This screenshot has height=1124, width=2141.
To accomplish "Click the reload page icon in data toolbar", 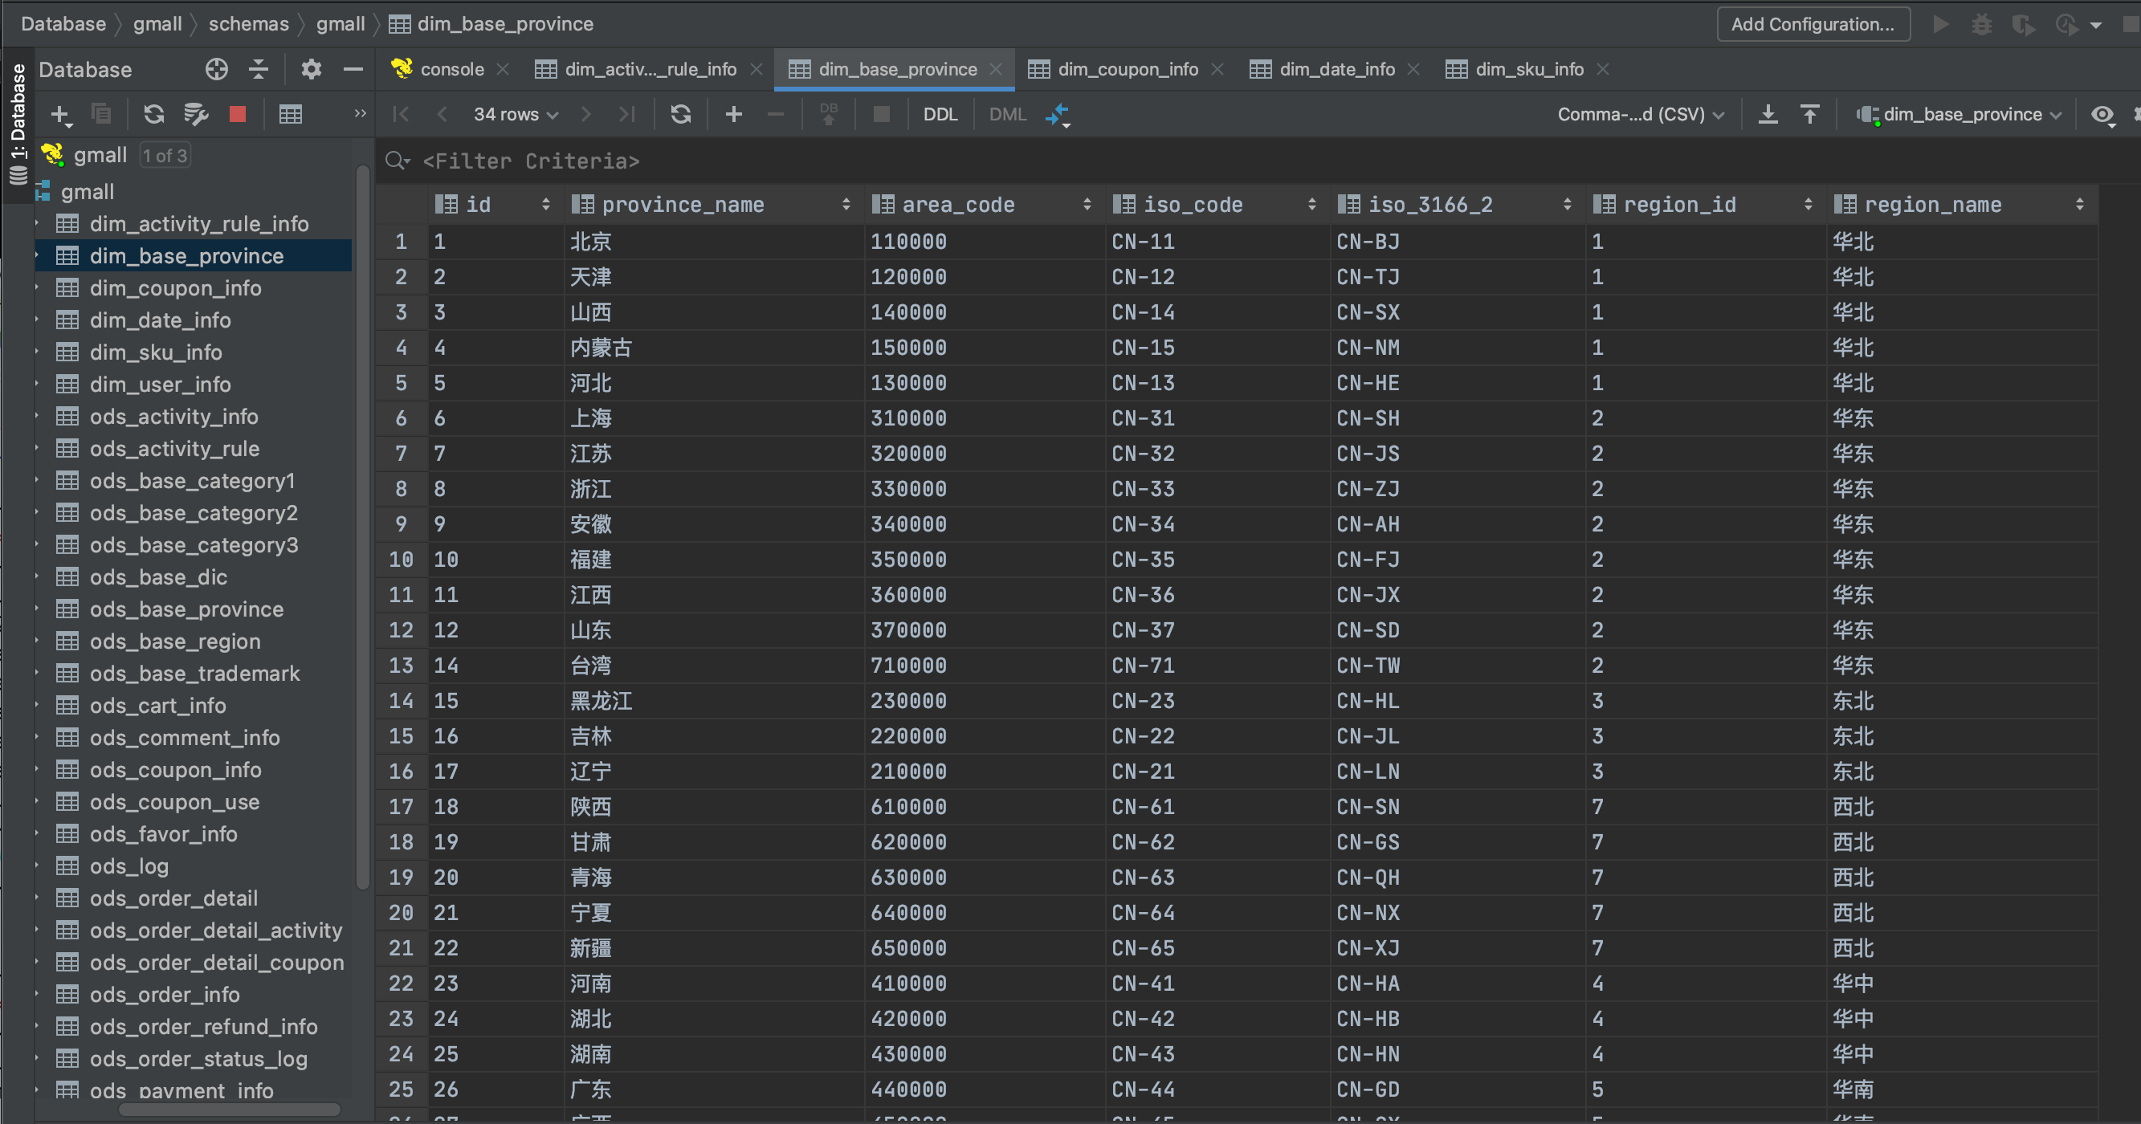I will tap(681, 114).
